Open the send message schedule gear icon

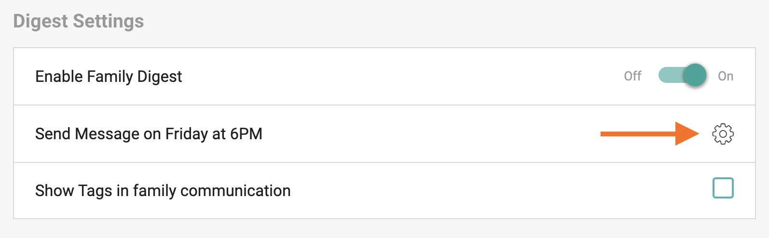coord(723,134)
